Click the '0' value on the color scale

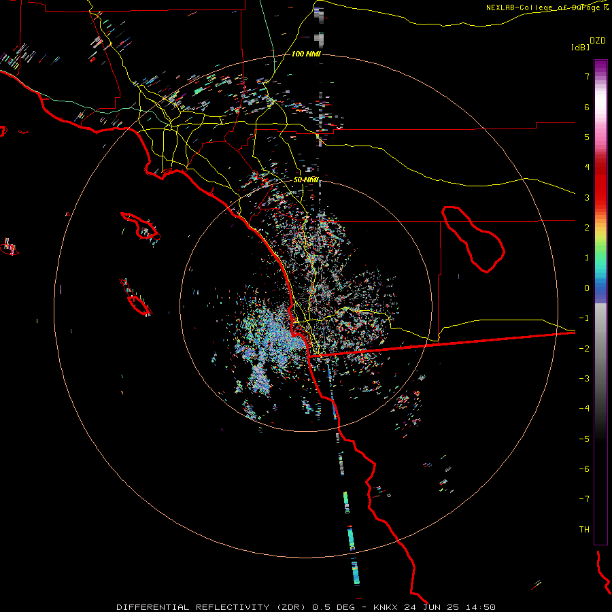587,288
